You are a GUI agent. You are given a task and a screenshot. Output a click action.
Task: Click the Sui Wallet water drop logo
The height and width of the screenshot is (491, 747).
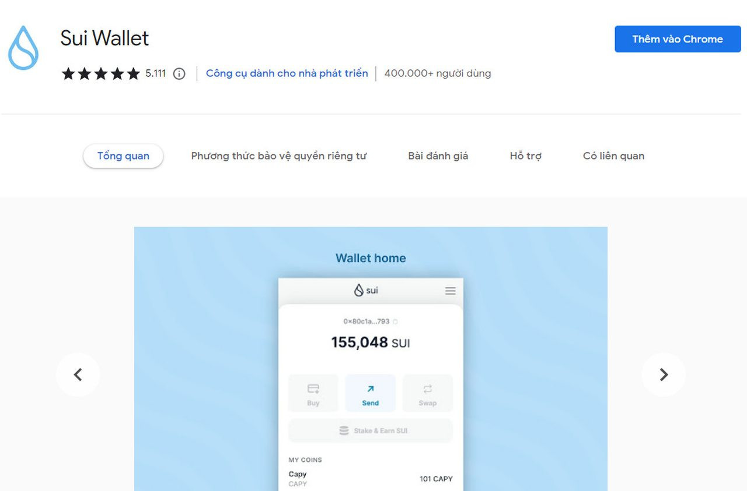(x=23, y=48)
